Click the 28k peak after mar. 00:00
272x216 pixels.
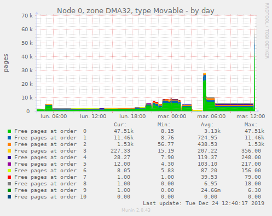pos(204,91)
